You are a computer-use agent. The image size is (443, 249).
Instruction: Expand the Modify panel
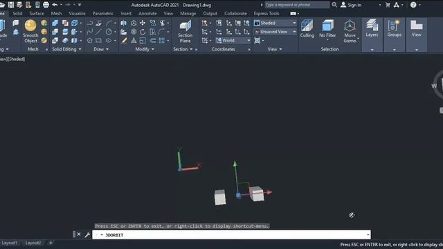click(x=145, y=49)
